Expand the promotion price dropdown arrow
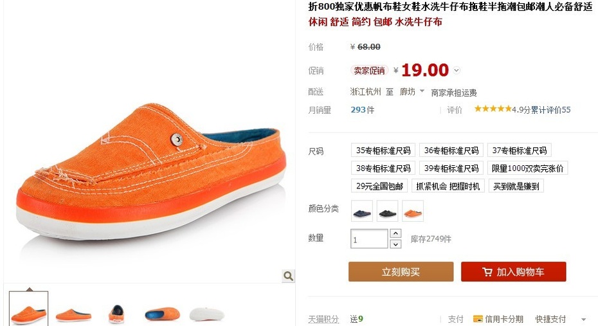Screen dimensions: 598x326 pyautogui.click(x=457, y=71)
